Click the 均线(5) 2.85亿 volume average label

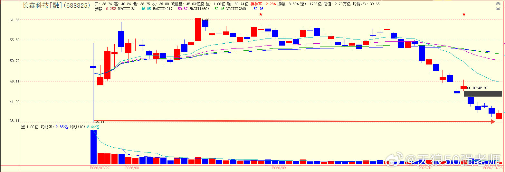pos(54,127)
